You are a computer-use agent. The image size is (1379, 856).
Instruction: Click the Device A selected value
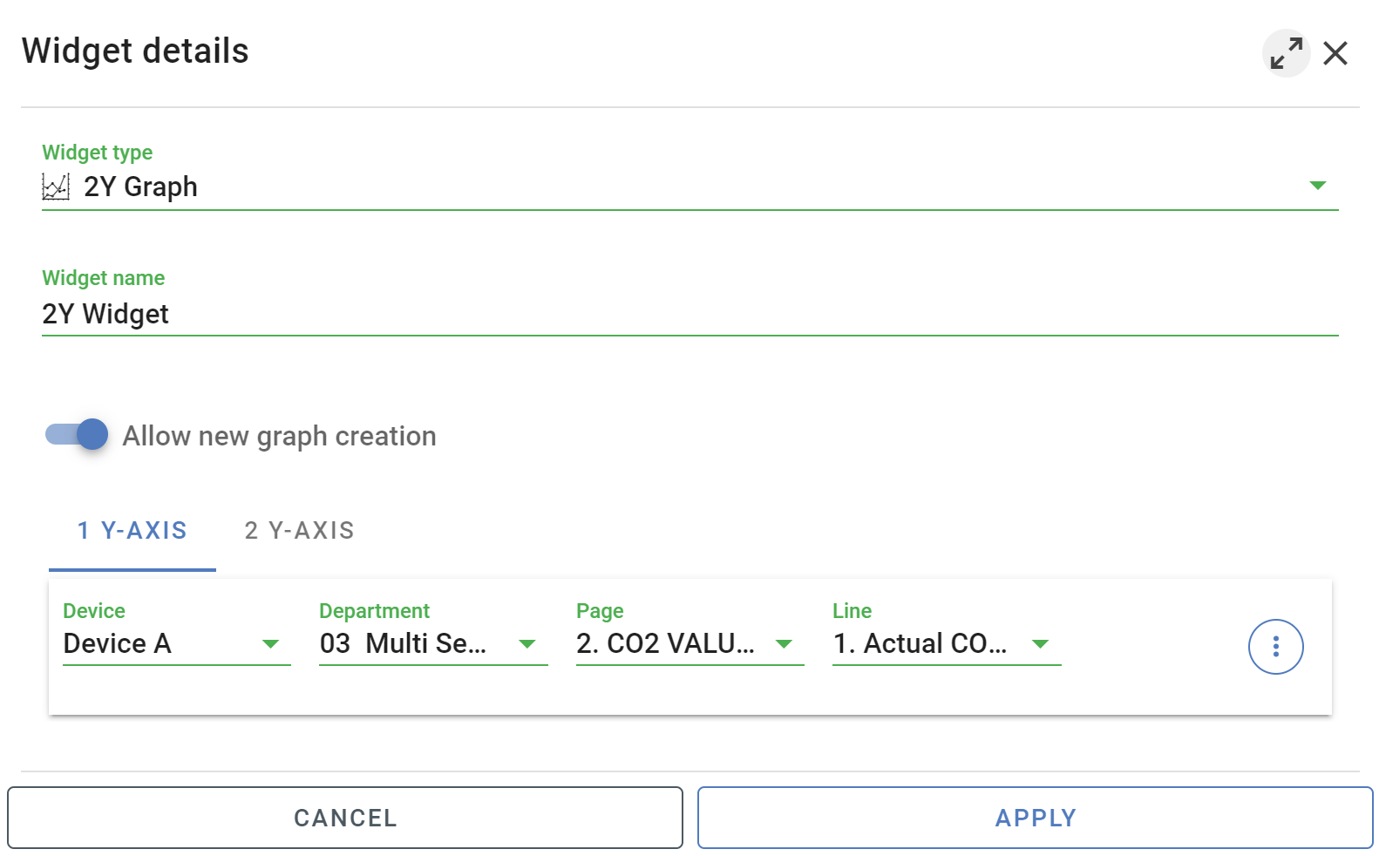(x=118, y=643)
